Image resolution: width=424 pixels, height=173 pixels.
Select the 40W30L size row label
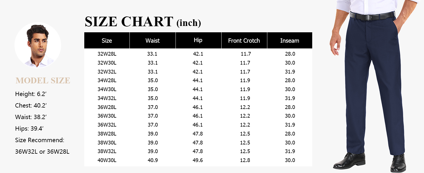[x=107, y=160]
